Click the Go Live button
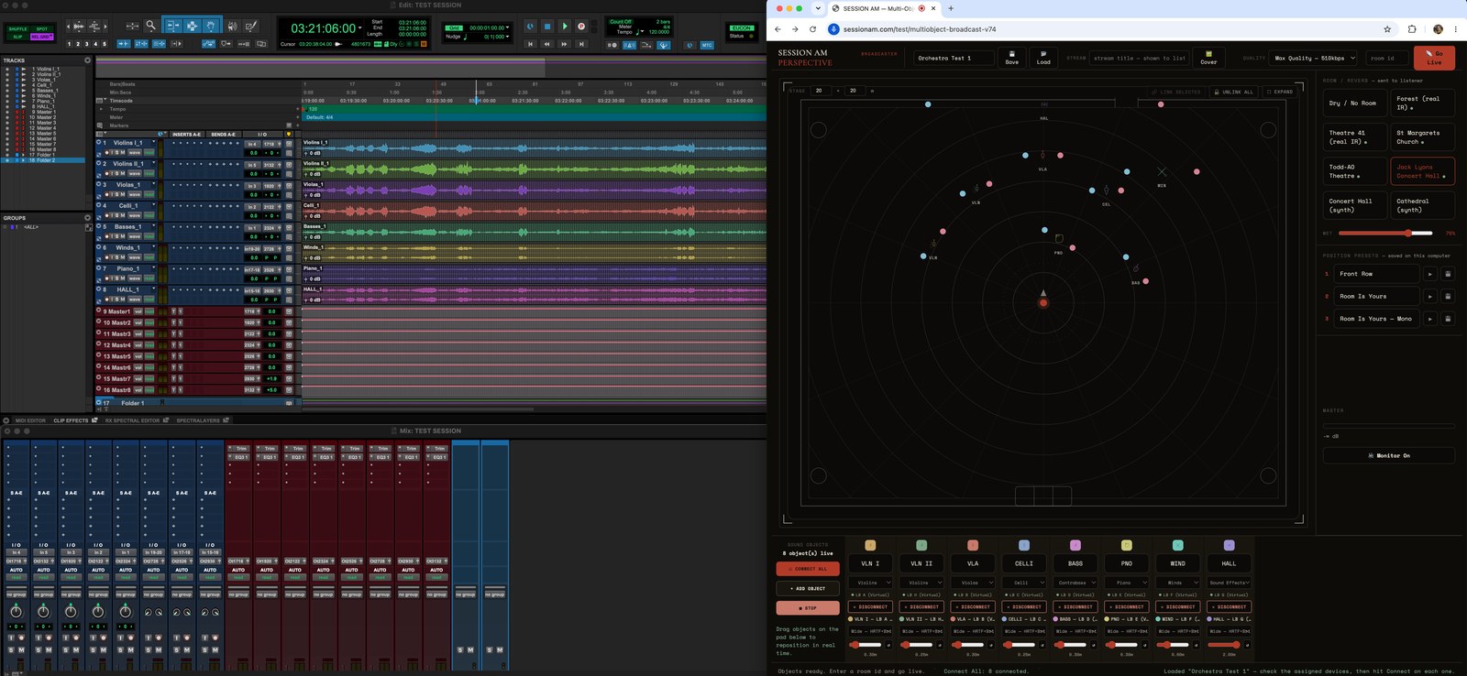This screenshot has height=676, width=1467. click(x=1434, y=58)
